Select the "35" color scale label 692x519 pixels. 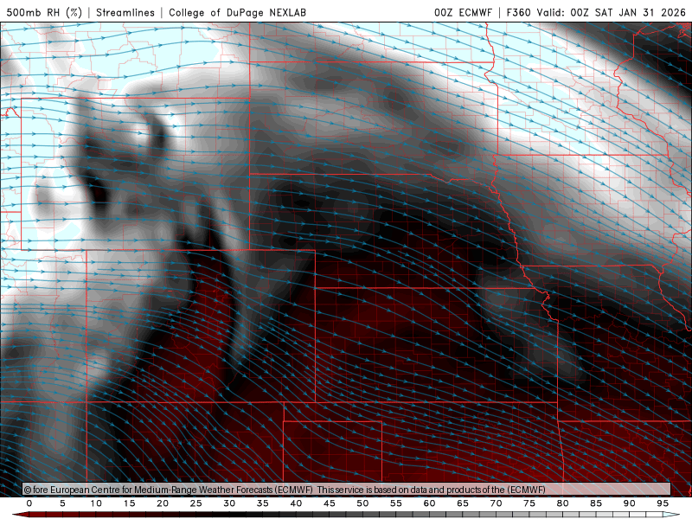tap(263, 503)
